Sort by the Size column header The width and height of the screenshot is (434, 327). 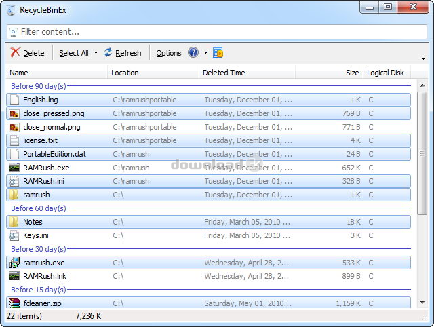pos(329,73)
